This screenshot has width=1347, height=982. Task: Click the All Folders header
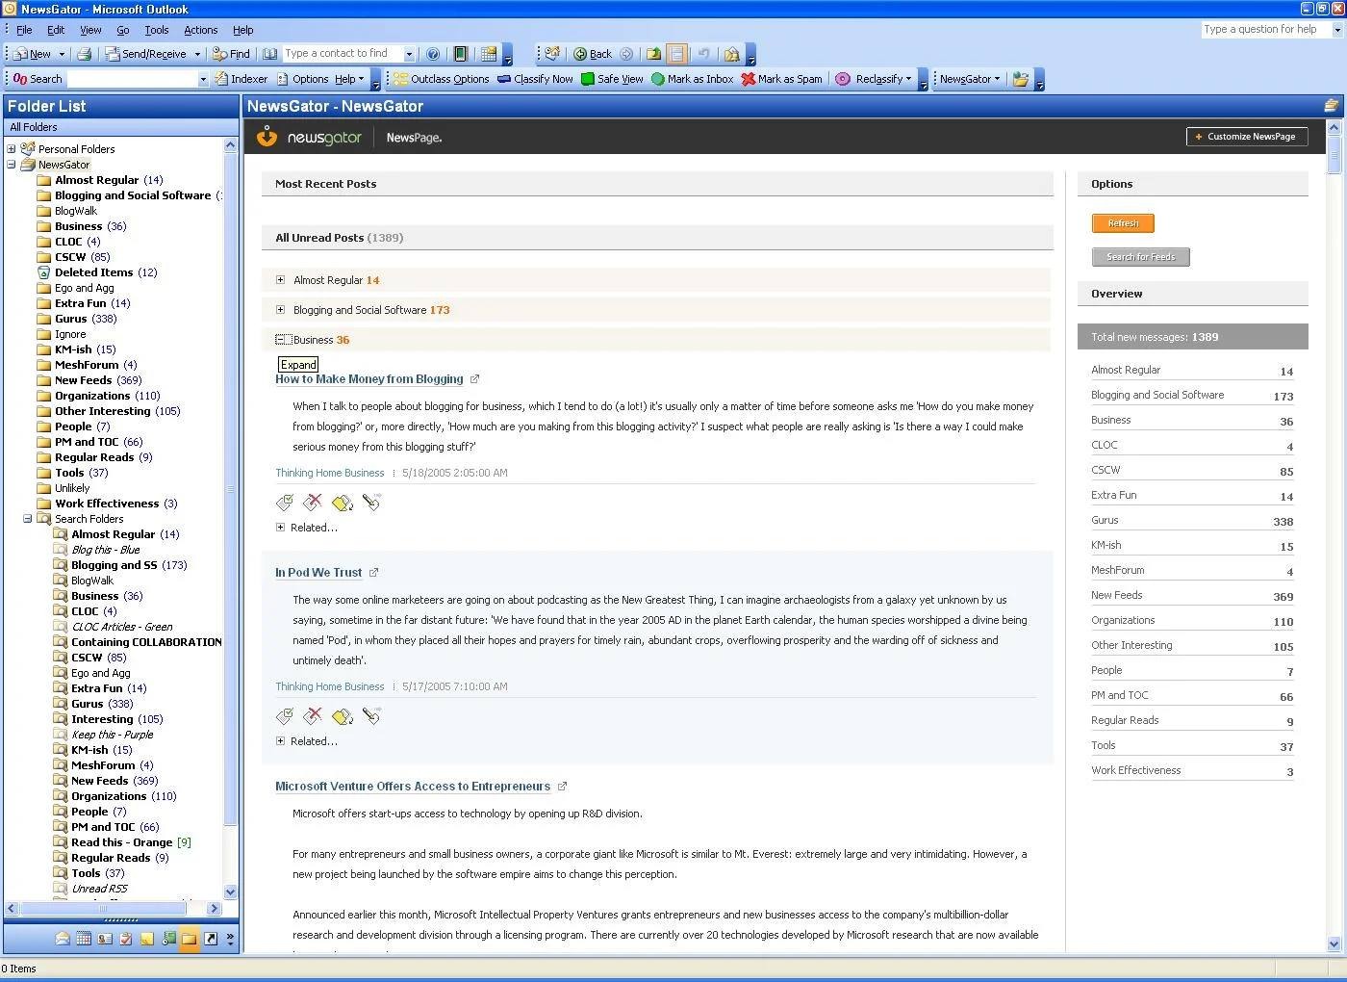(121, 127)
